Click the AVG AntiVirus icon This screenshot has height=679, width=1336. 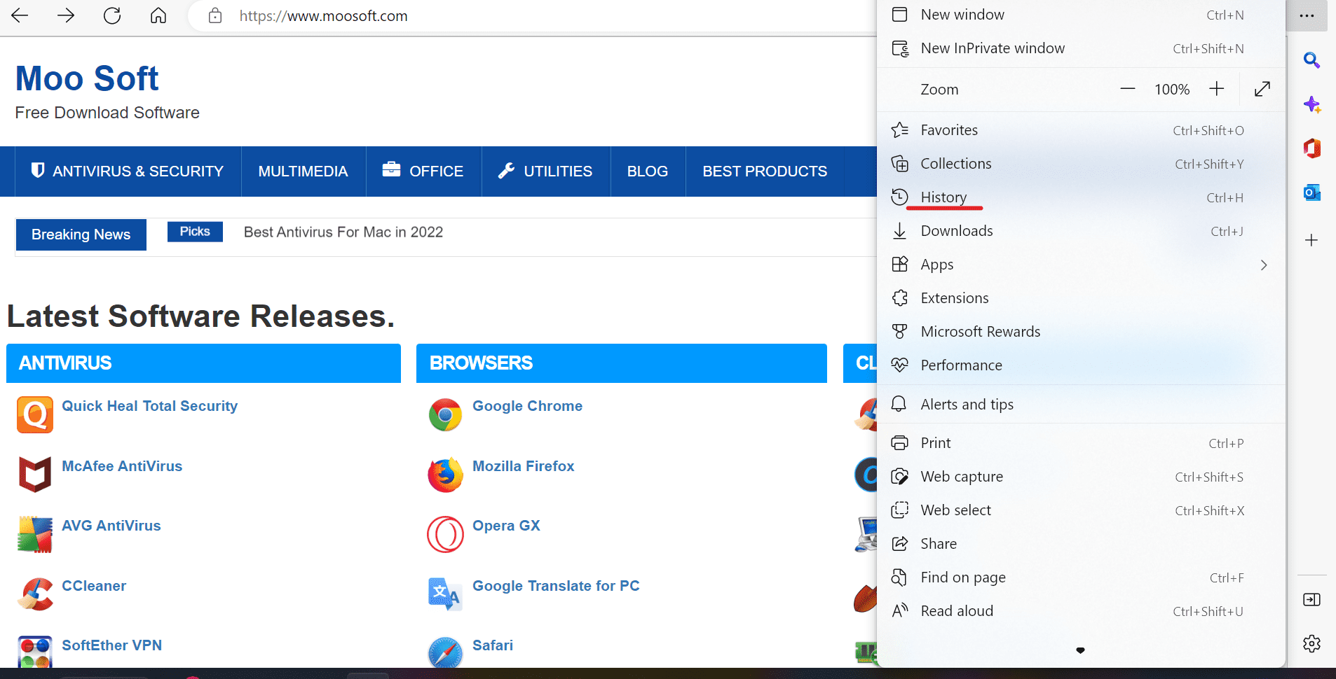[x=35, y=534]
